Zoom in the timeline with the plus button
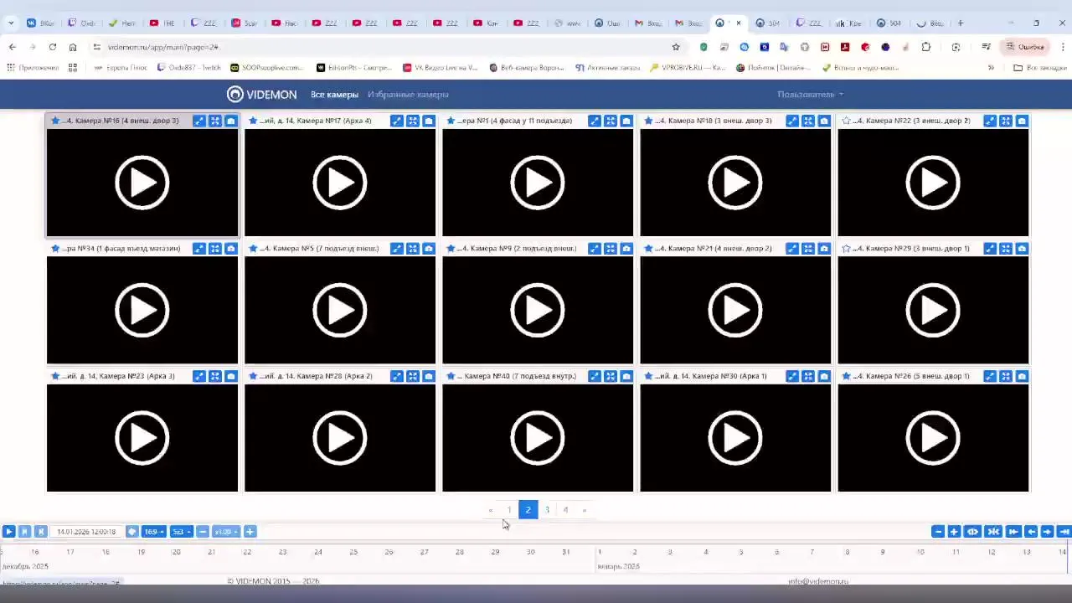Screen dimensions: 1072x603 (x=954, y=532)
